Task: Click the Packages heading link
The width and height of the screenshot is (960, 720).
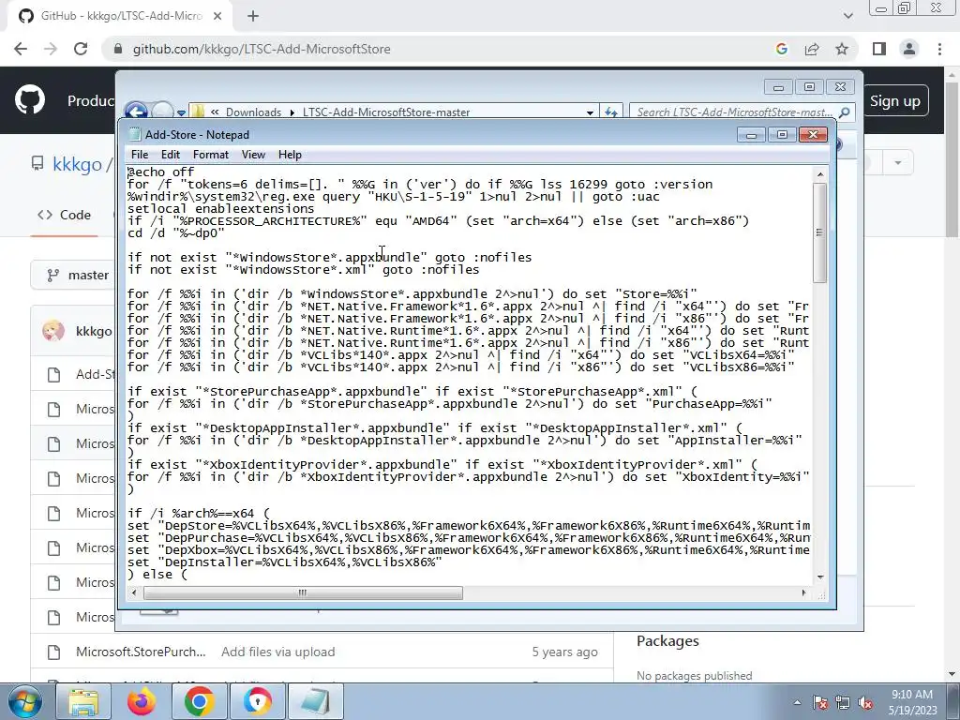Action: coord(667,641)
